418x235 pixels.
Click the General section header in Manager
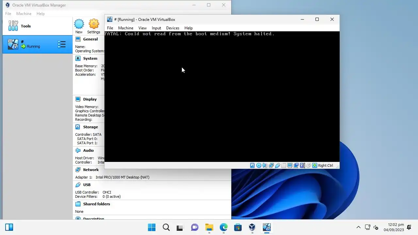[x=90, y=39]
